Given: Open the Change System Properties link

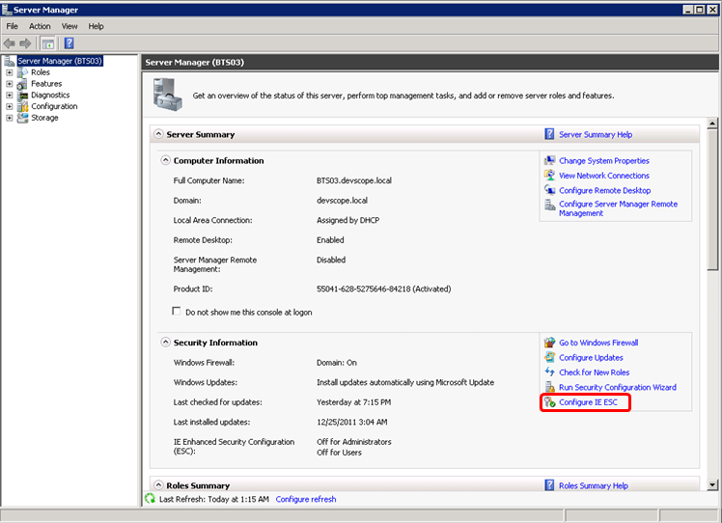Looking at the screenshot, I should [x=604, y=161].
